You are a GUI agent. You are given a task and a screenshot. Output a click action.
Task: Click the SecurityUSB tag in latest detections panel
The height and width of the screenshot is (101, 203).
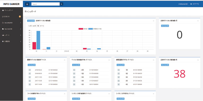pyautogui.click(x=31, y=65)
